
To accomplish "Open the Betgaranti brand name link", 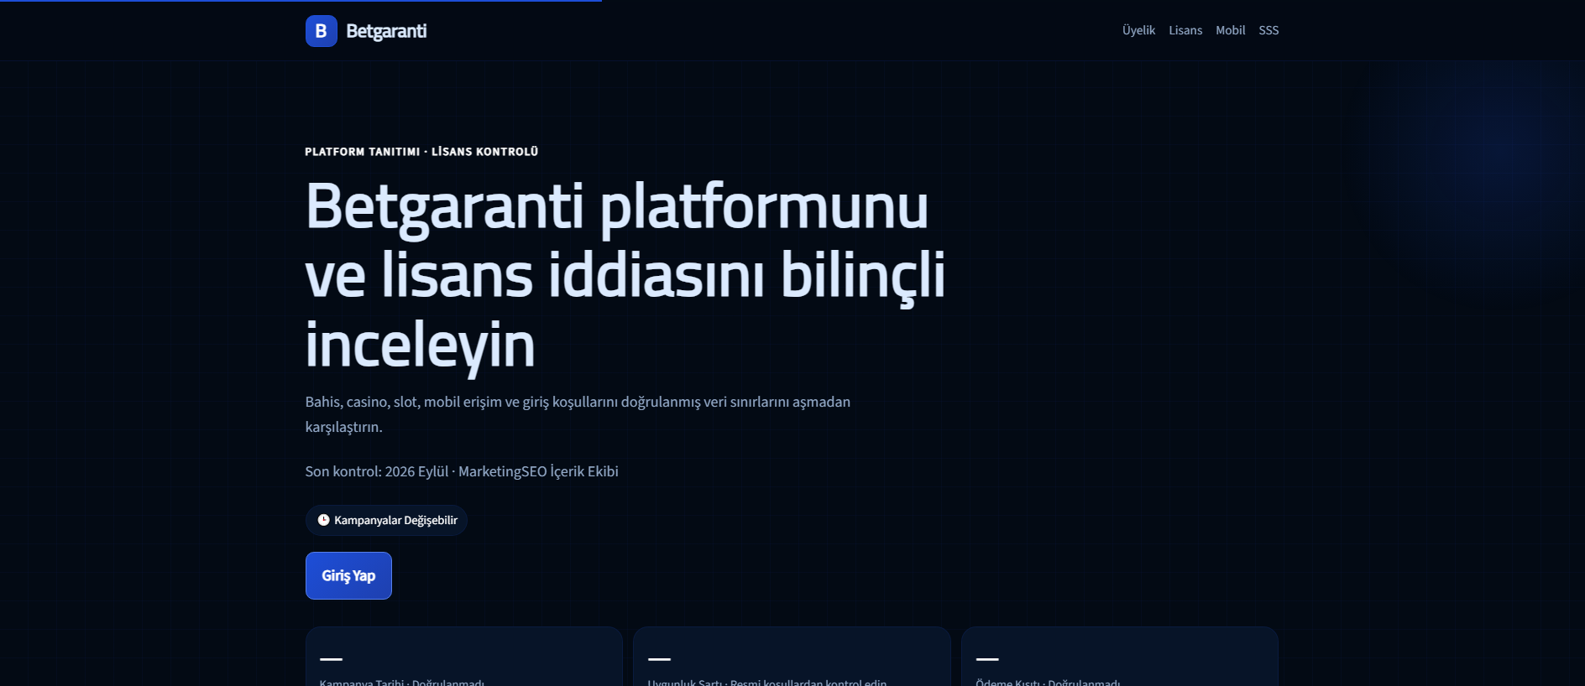I will tap(386, 31).
